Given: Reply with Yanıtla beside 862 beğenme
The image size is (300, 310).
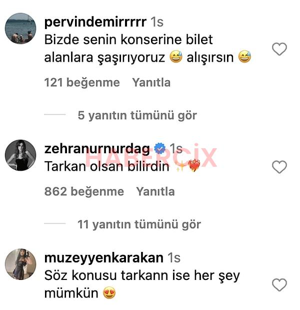Looking at the screenshot, I should [x=155, y=191].
